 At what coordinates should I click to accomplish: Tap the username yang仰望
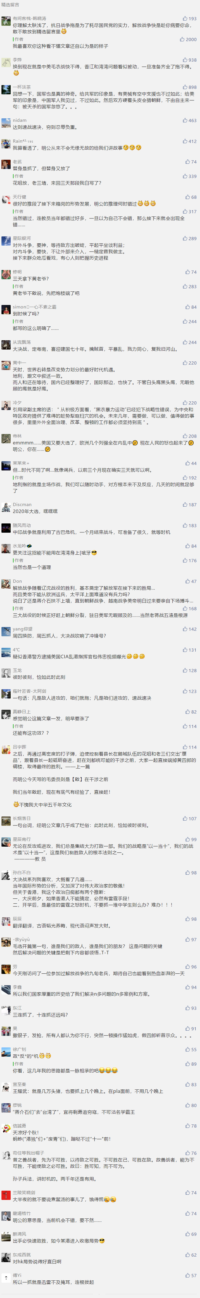pyautogui.click(x=23, y=629)
